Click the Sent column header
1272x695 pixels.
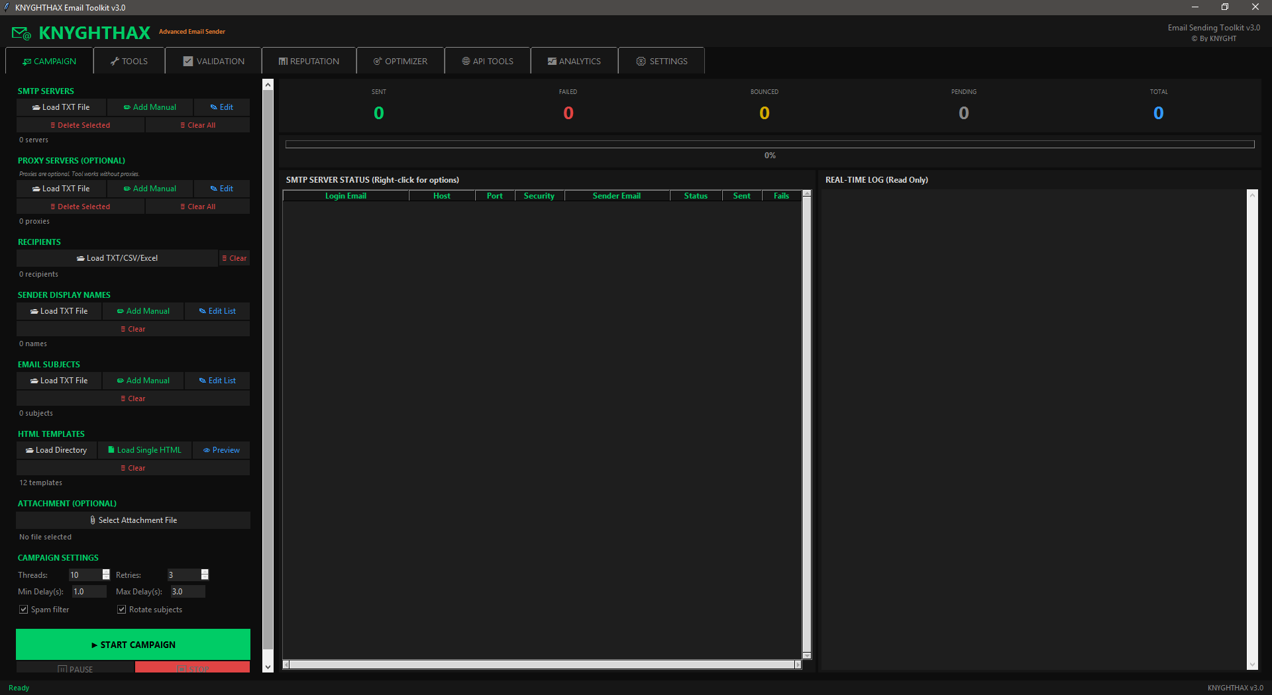[742, 196]
